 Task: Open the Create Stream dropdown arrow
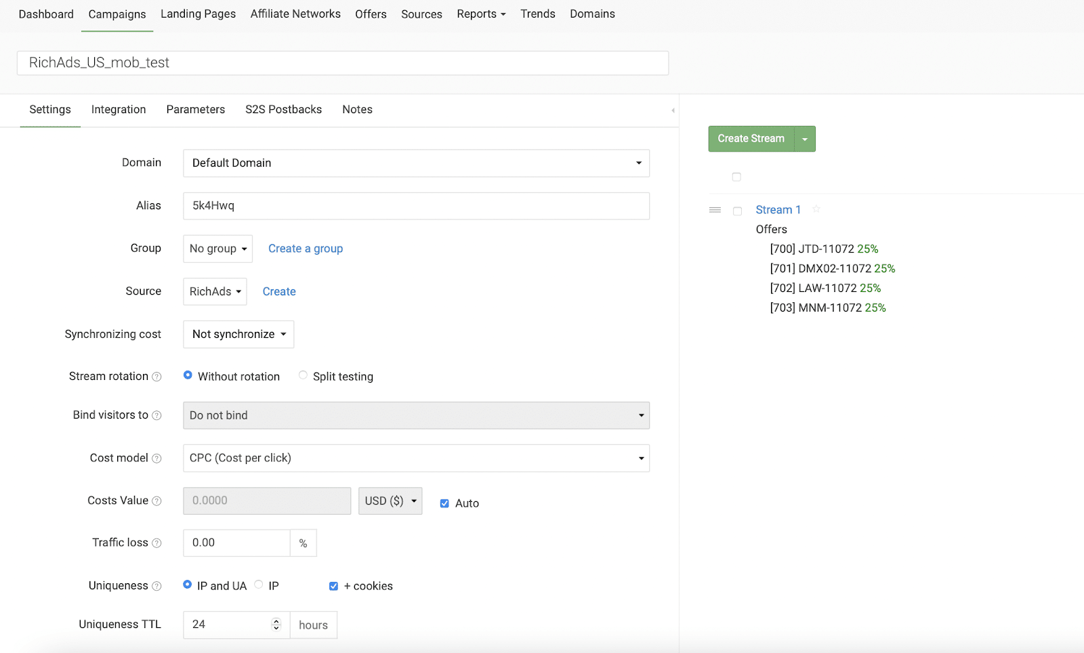[805, 139]
